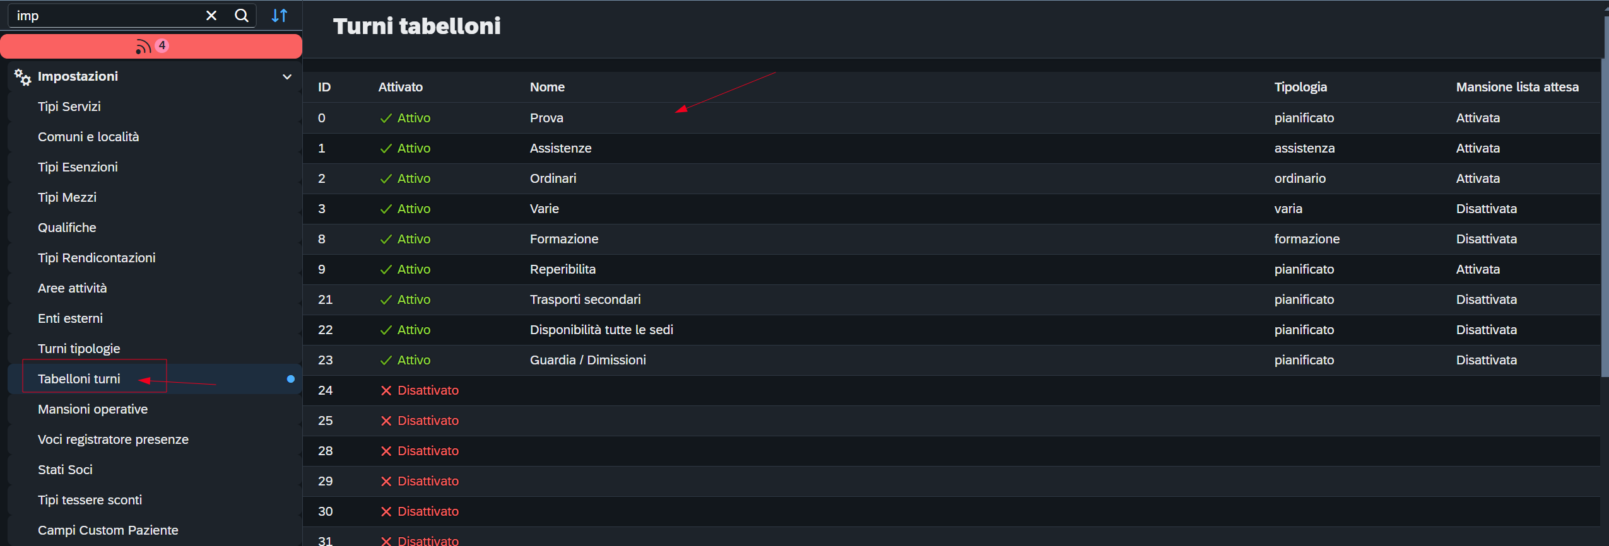Click the red X icon on row 24
The height and width of the screenshot is (546, 1609).
pos(386,391)
